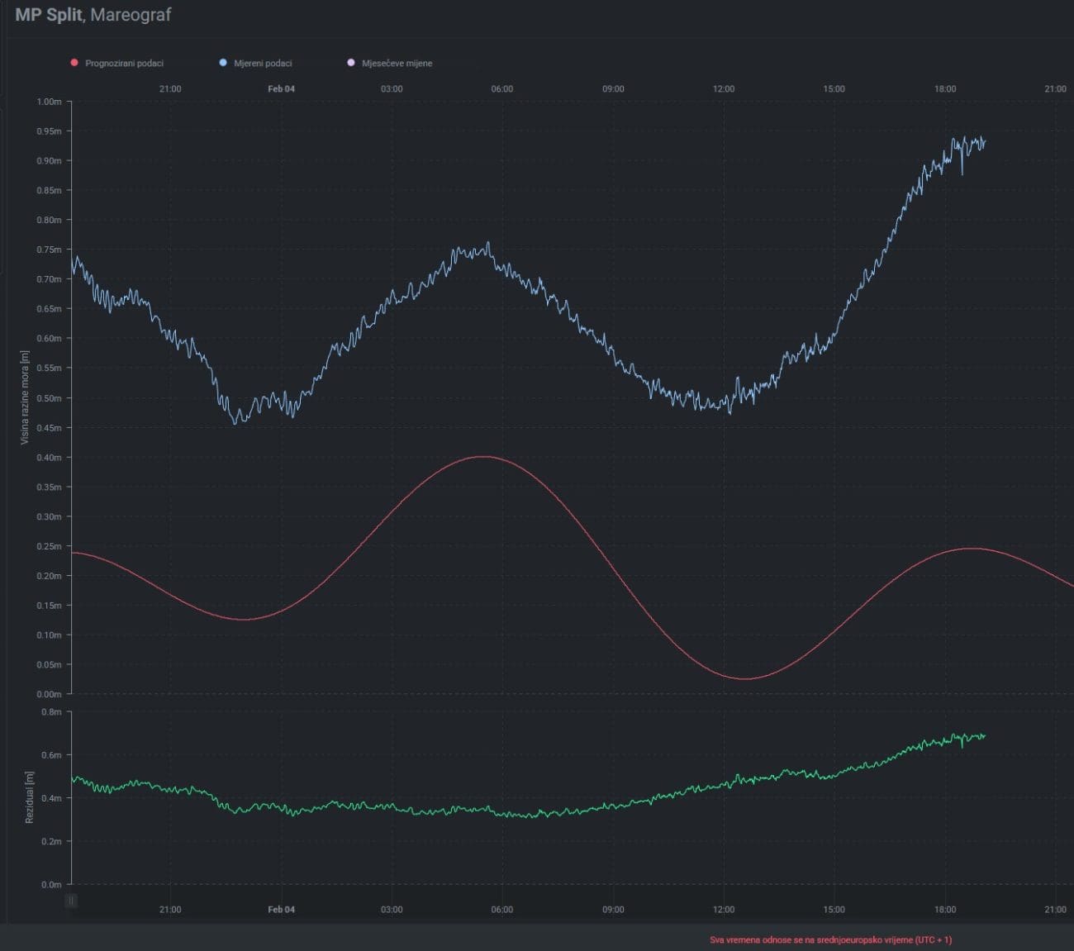Click the 12:00 tick on top time axis
Screen dimensions: 1074x951
(724, 89)
